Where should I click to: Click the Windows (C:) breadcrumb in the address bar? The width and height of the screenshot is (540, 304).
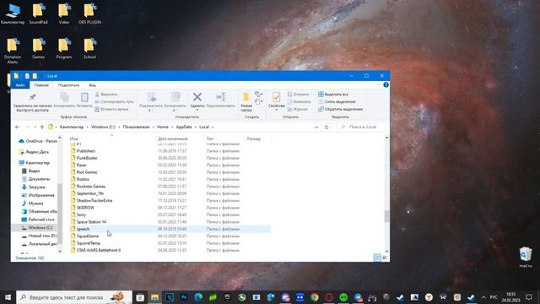pos(103,127)
